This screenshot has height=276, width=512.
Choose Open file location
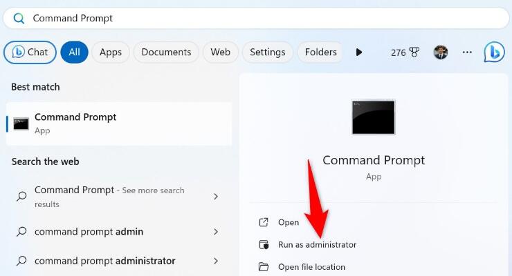click(x=311, y=267)
